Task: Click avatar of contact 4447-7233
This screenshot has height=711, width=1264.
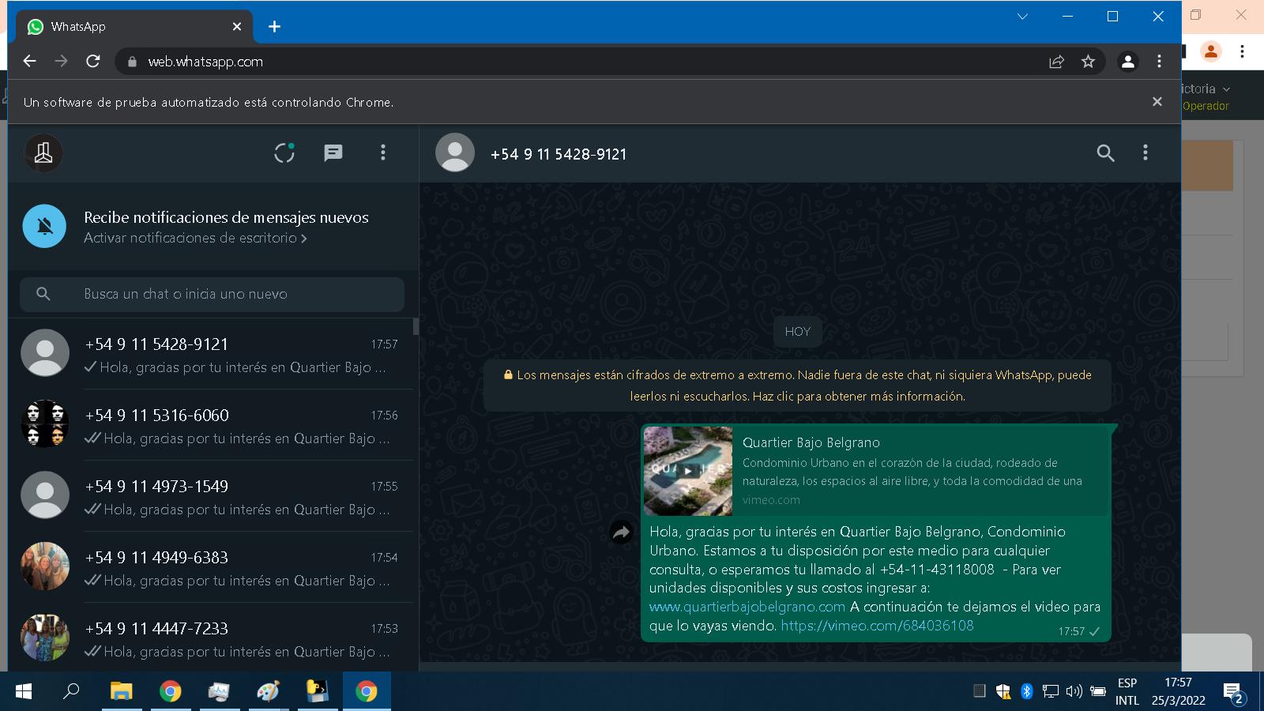Action: point(45,638)
